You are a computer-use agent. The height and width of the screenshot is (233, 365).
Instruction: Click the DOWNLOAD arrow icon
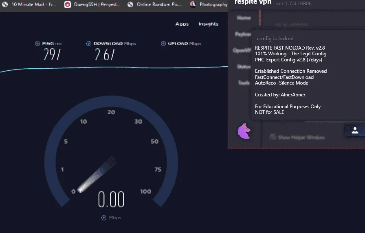[x=89, y=44]
